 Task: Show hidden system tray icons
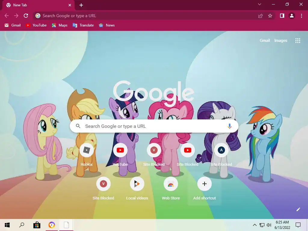[x=254, y=225]
